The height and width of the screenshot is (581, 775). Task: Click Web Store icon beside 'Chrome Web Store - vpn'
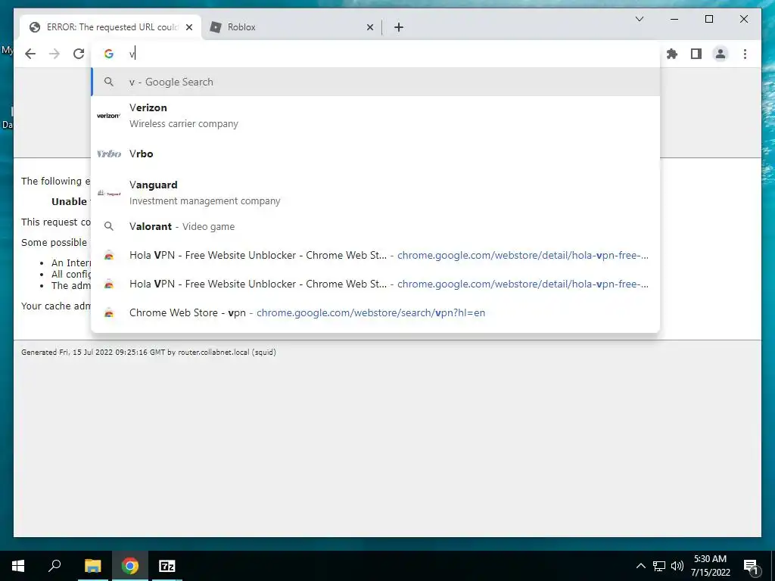click(x=109, y=312)
